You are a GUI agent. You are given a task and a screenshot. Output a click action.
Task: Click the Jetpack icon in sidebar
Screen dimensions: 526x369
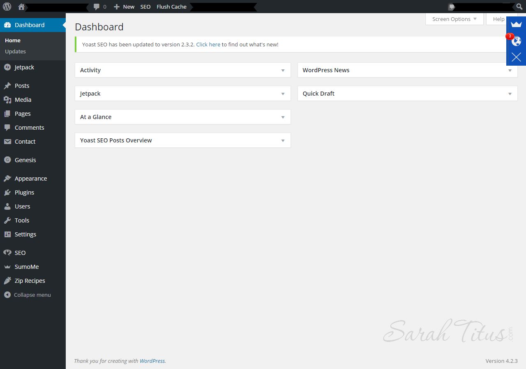point(7,67)
